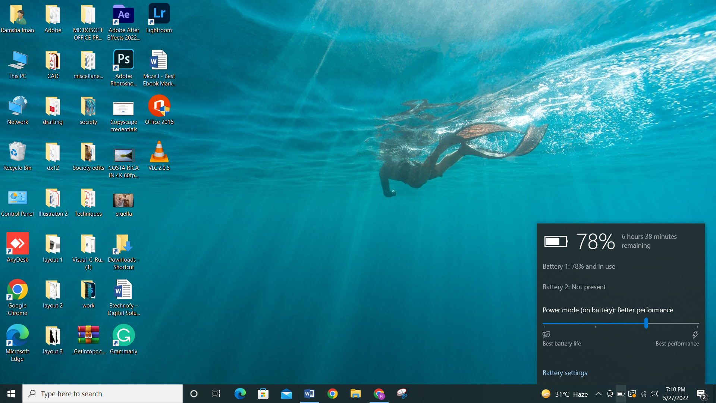
Task: Launch Microsoft Edge desktop shortcut
Action: (18, 344)
